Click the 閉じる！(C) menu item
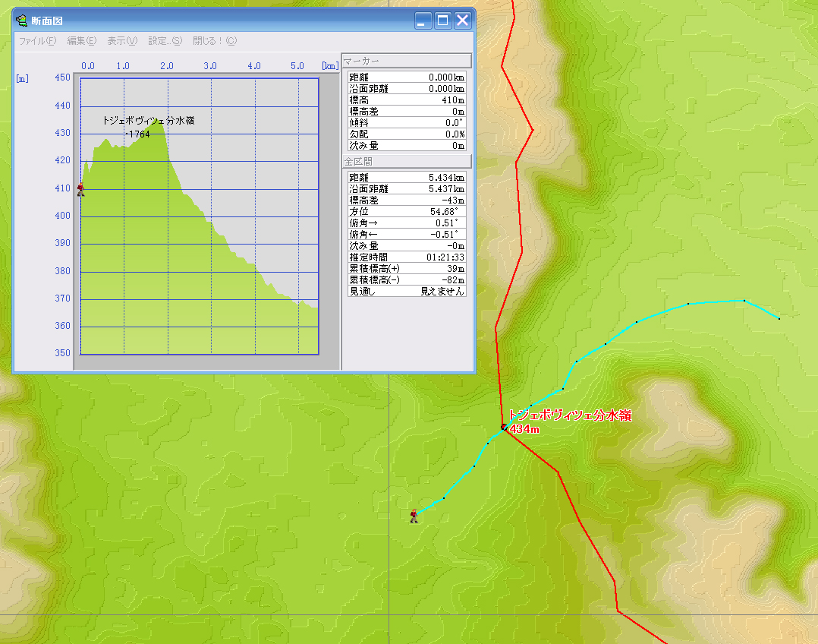818x644 pixels. pyautogui.click(x=215, y=41)
